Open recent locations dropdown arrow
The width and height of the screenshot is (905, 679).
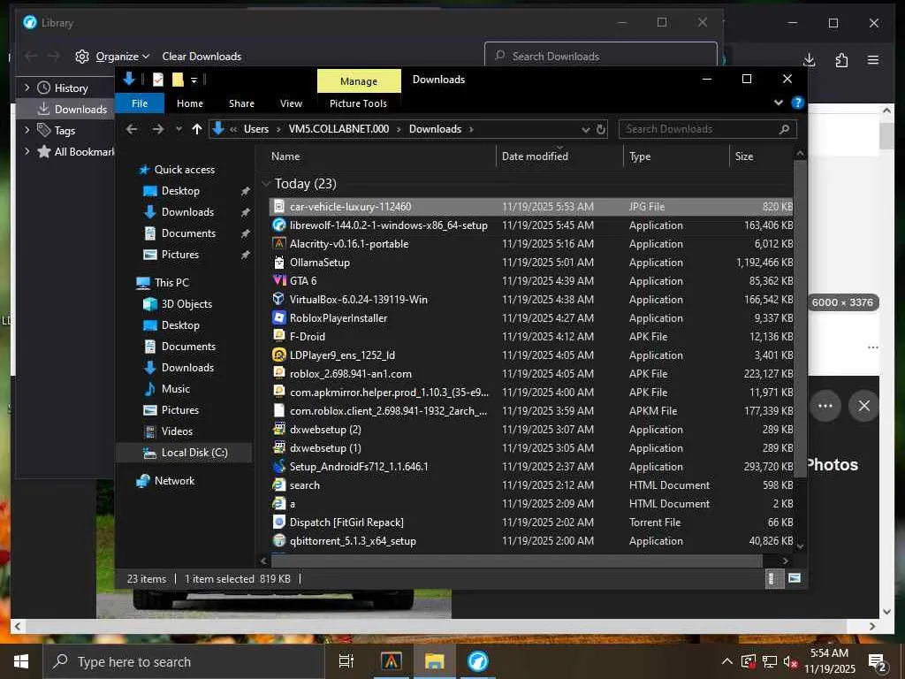179,129
